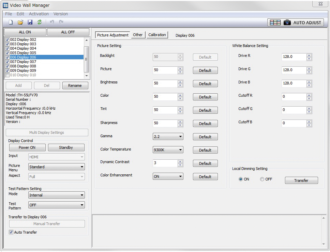Screen dimensions: 330x252
Task: Click the green Refresh arrows icon
Action: [x=40, y=22]
